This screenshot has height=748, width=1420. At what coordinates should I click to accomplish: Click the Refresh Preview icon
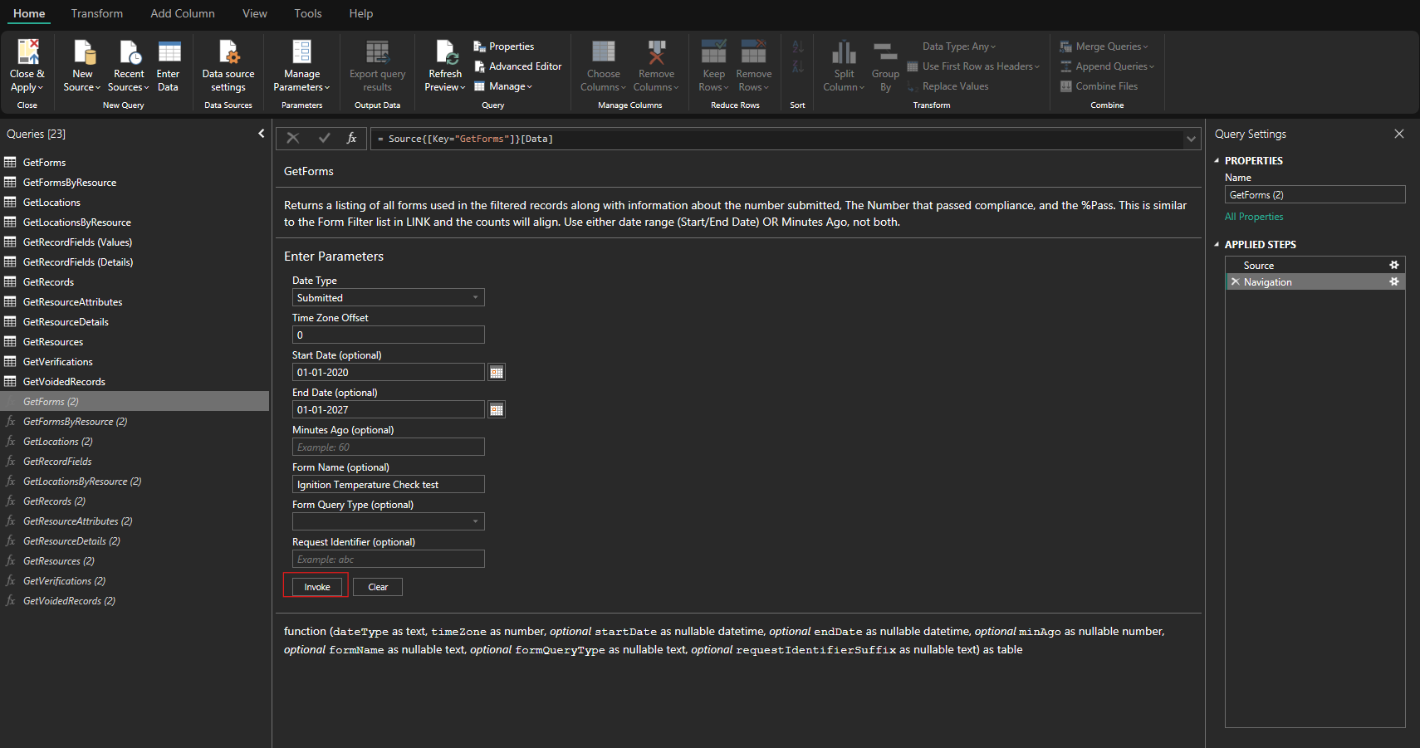point(446,53)
